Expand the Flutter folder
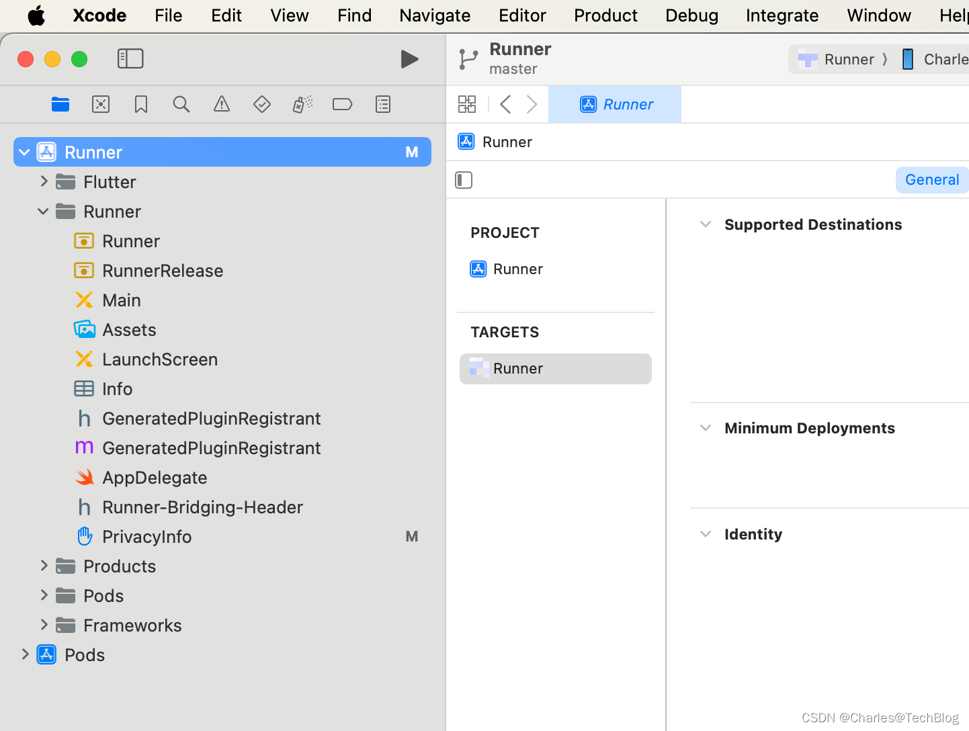 (x=44, y=181)
